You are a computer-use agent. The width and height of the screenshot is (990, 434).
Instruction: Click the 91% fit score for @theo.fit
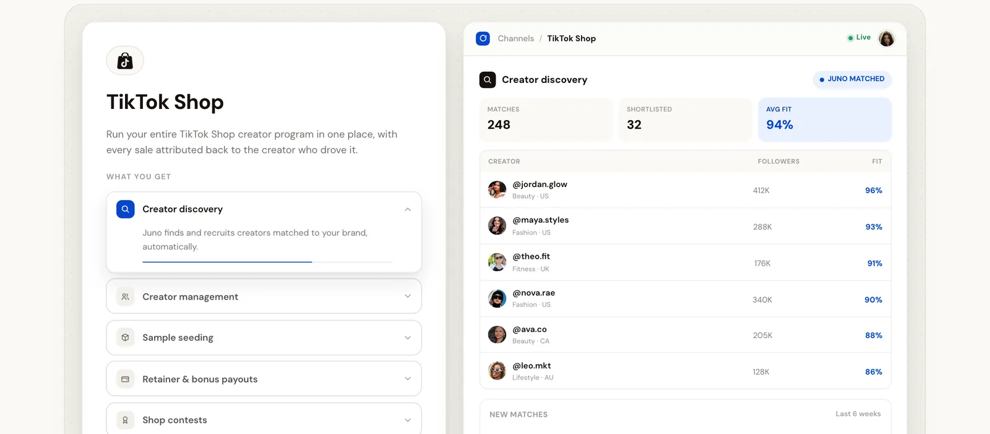point(874,264)
